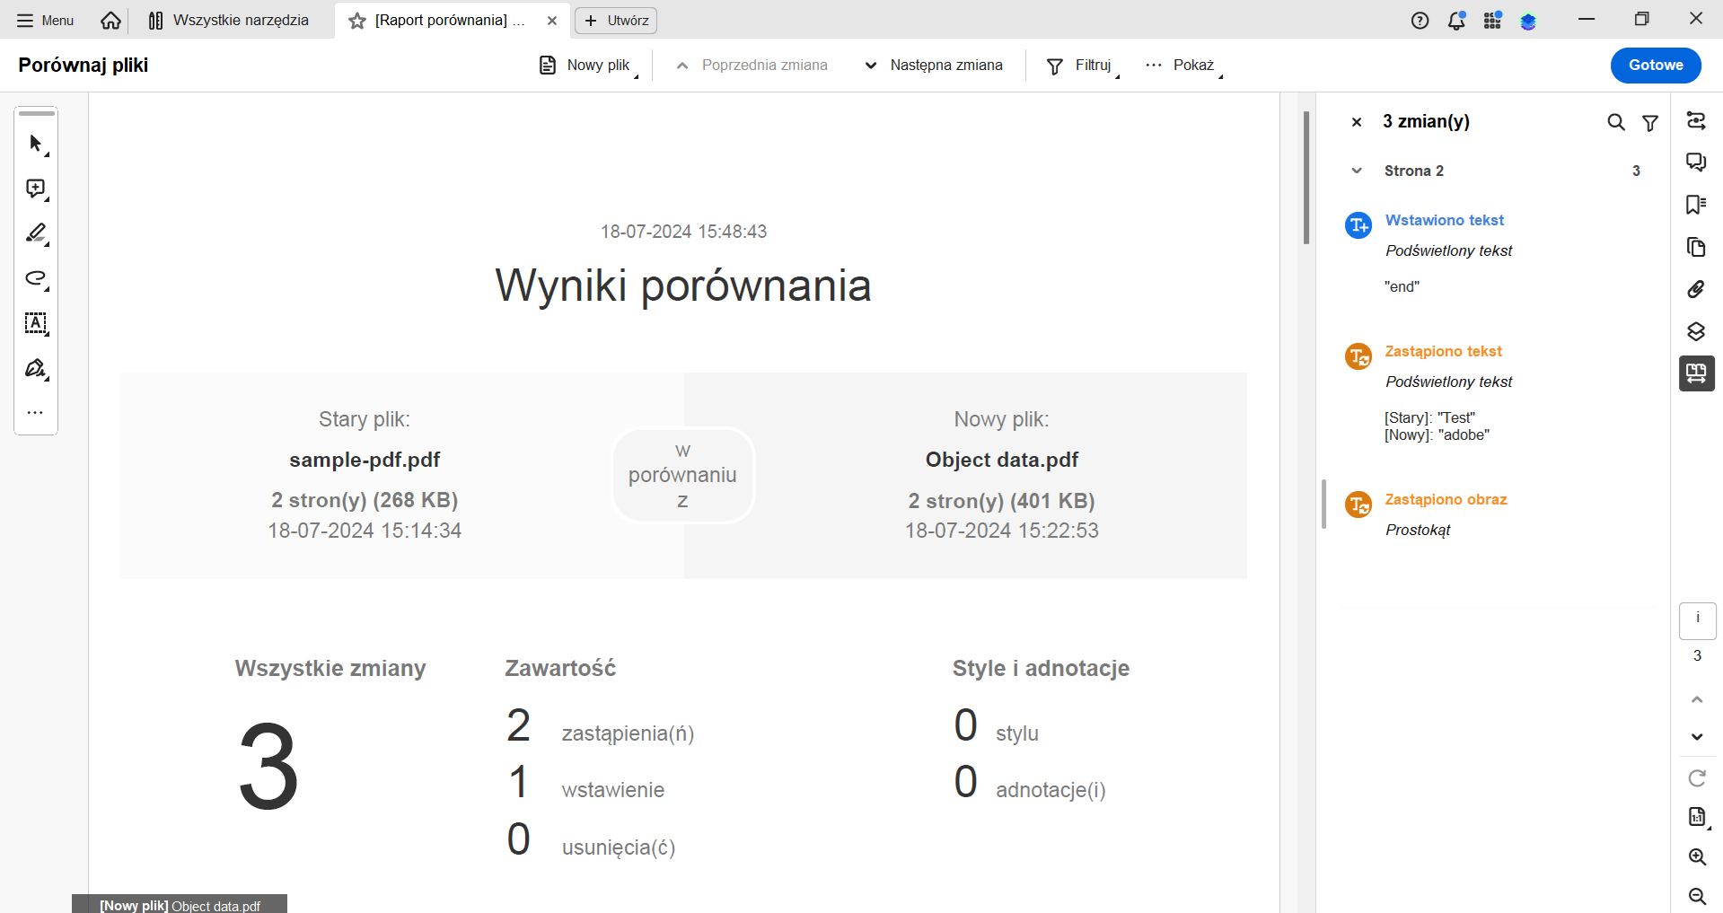The height and width of the screenshot is (913, 1723).
Task: Jump to Następna zmiana
Action: [x=933, y=65]
